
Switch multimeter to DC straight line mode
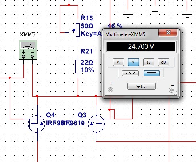coord(152,73)
